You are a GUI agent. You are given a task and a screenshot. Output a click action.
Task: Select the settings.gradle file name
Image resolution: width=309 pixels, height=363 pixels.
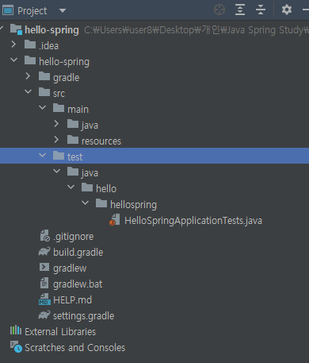pos(84,316)
